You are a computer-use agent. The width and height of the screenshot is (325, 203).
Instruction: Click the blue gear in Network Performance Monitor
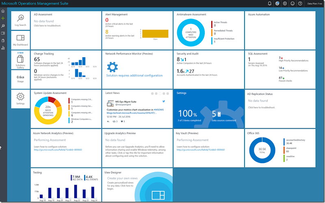click(113, 67)
